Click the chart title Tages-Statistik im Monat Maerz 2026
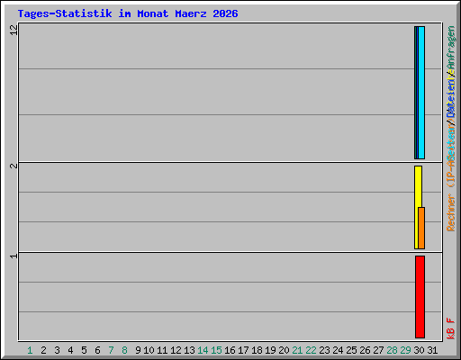 (128, 13)
